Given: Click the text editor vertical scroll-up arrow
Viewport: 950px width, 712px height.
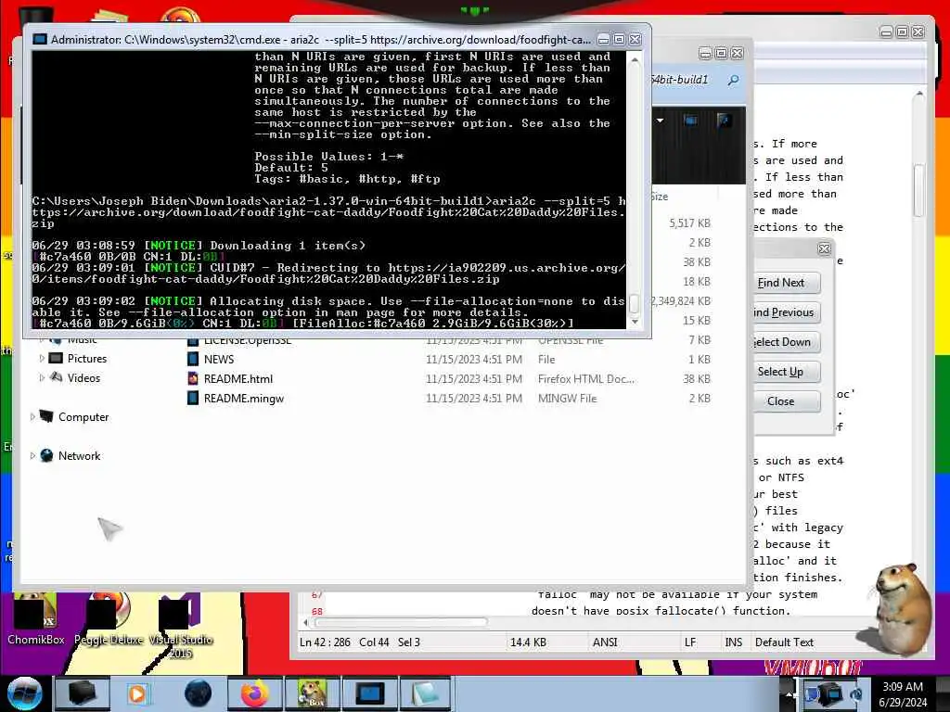Looking at the screenshot, I should [x=919, y=95].
